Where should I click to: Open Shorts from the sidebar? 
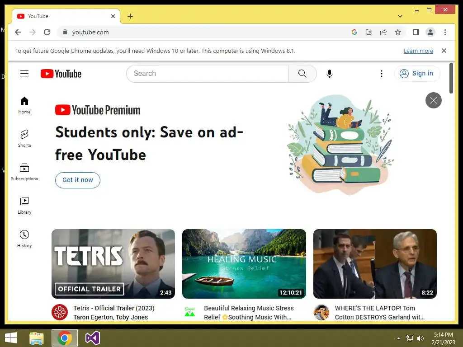coord(24,138)
